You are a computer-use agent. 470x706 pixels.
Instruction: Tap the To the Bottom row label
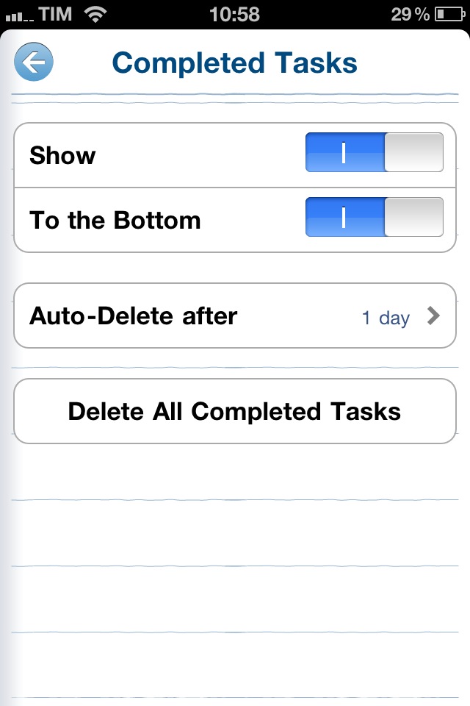(115, 220)
